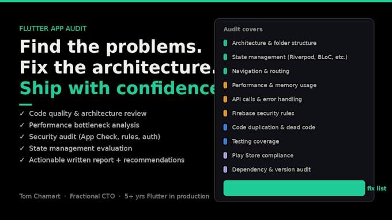Click 'Performance bottleneck analysis' line
The width and height of the screenshot is (392, 220).
(x=84, y=125)
